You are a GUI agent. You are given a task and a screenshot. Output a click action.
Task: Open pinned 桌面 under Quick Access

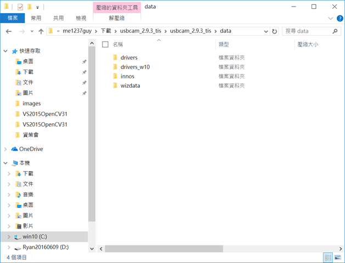click(x=28, y=61)
